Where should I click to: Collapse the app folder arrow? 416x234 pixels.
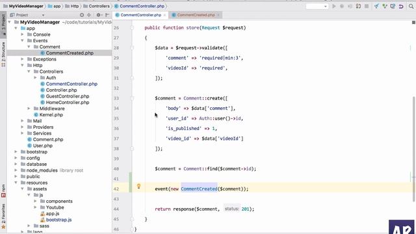[16, 28]
